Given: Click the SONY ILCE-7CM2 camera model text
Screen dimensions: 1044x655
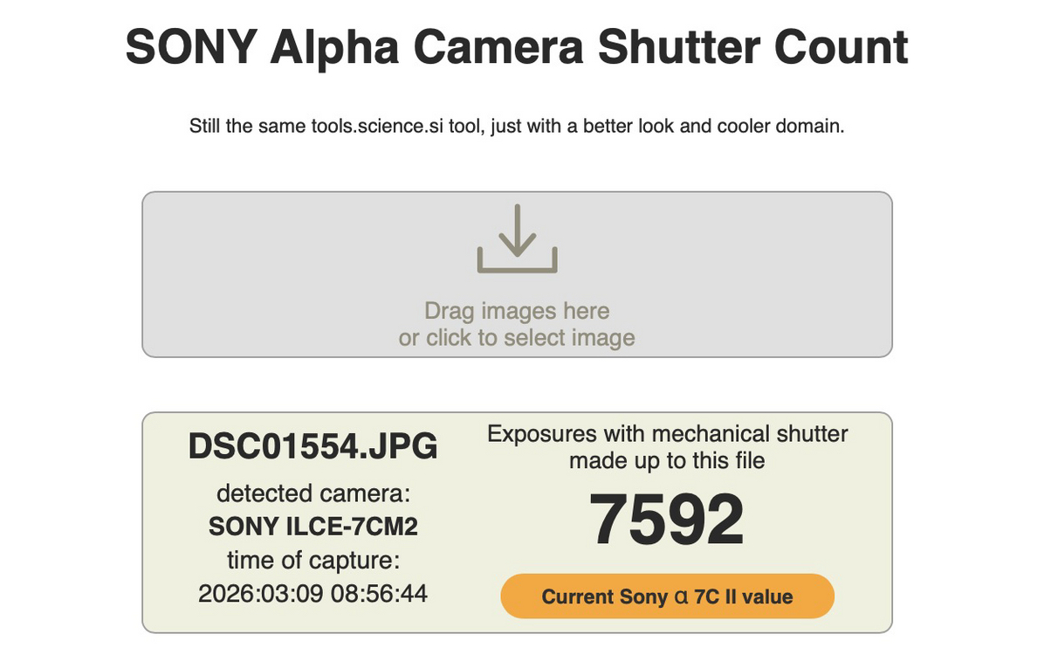Looking at the screenshot, I should pos(313,527).
